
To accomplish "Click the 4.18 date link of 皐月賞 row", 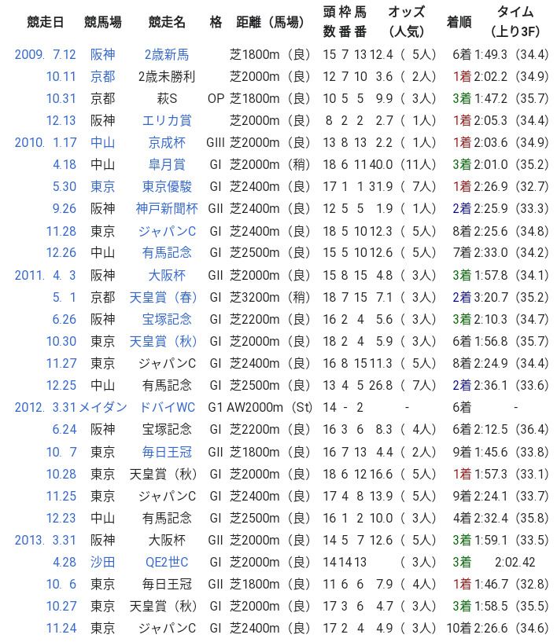I will pos(65,164).
